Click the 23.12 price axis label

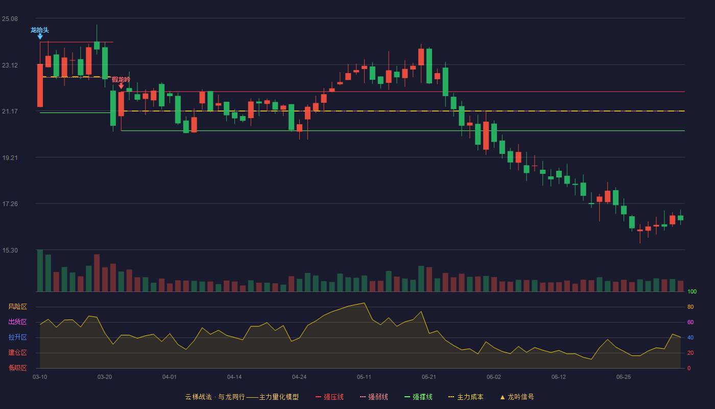10,65
